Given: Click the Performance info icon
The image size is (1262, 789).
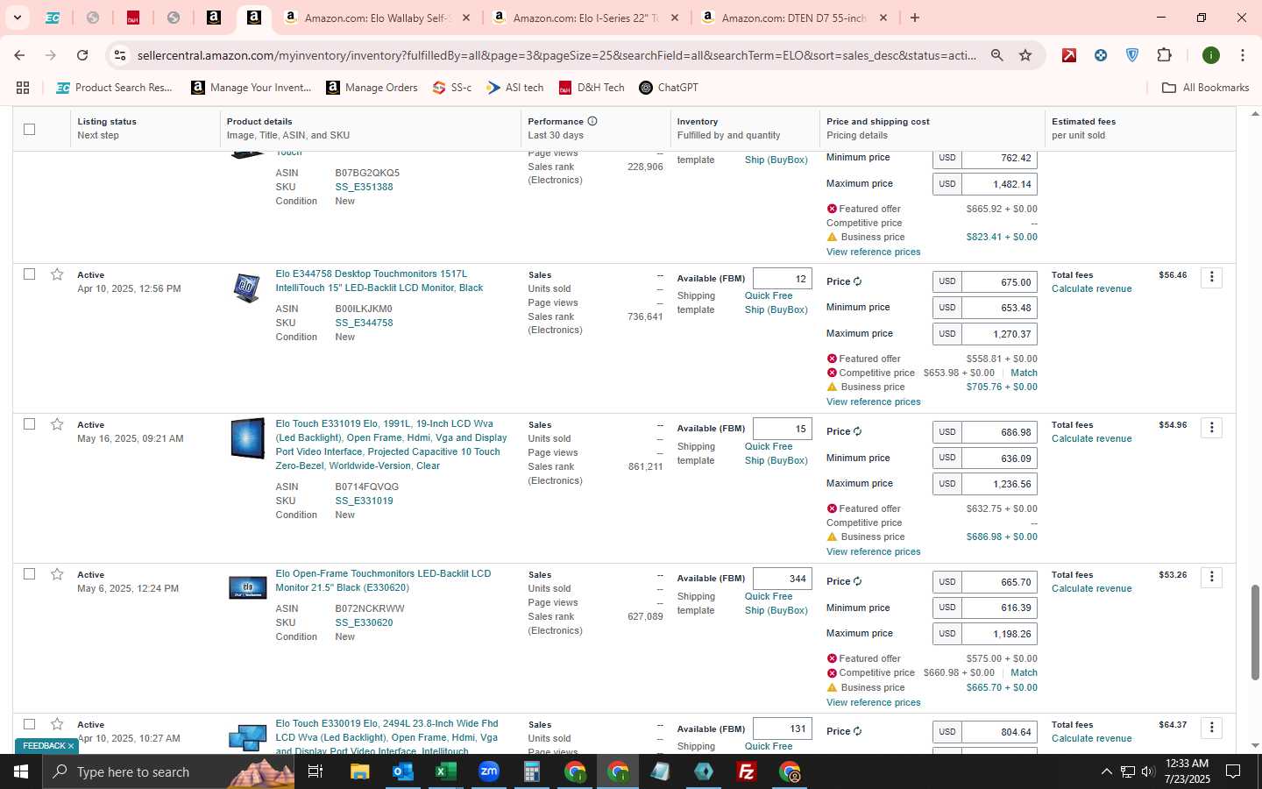Looking at the screenshot, I should (592, 121).
